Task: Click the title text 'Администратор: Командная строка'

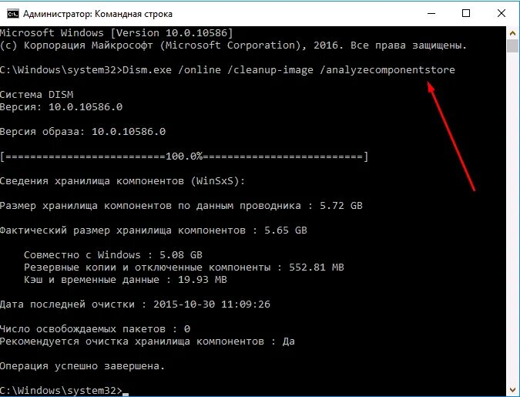Action: (98, 14)
